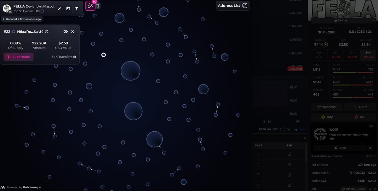Click the 0.09% of supply value

[x=15, y=43]
